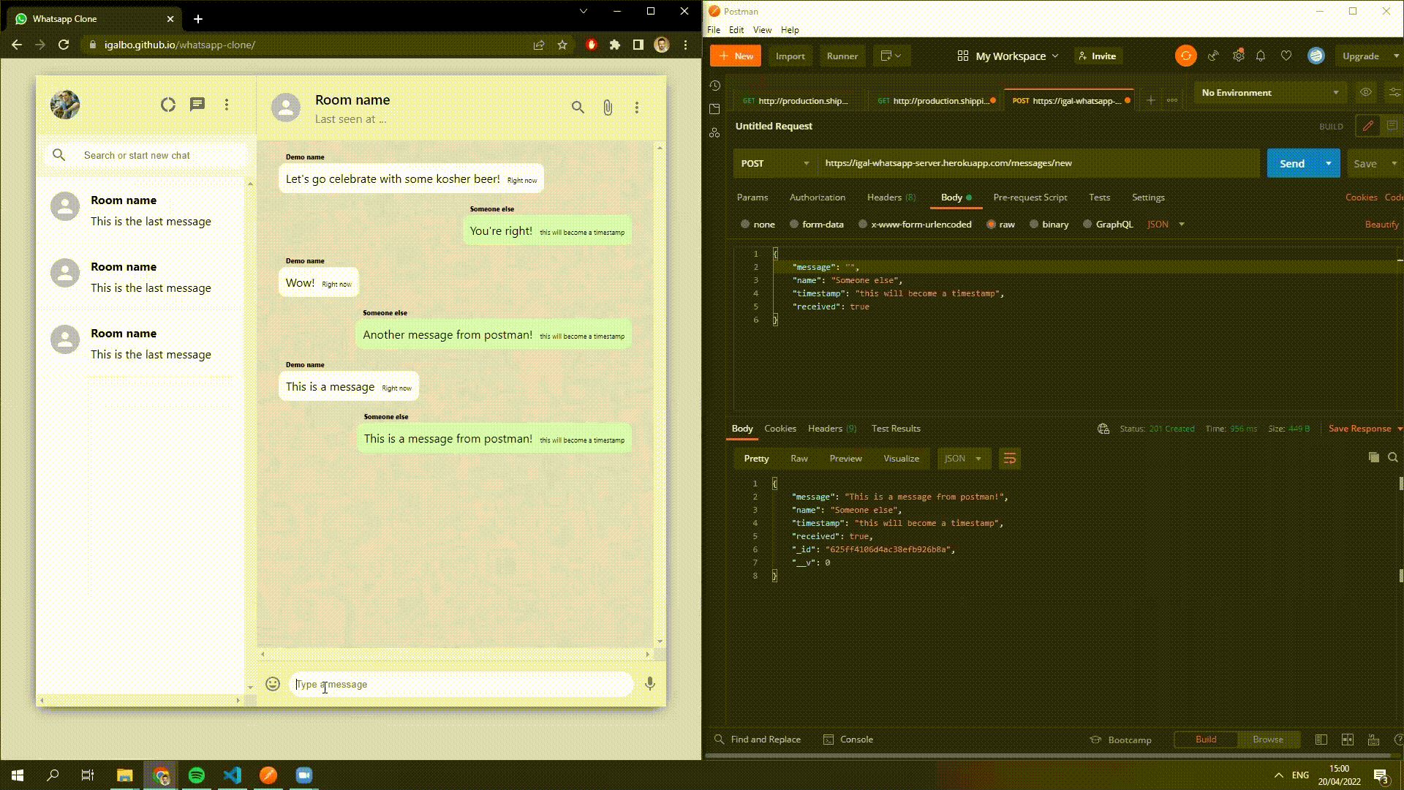The height and width of the screenshot is (790, 1404).
Task: Click the blue Send button
Action: tap(1292, 163)
